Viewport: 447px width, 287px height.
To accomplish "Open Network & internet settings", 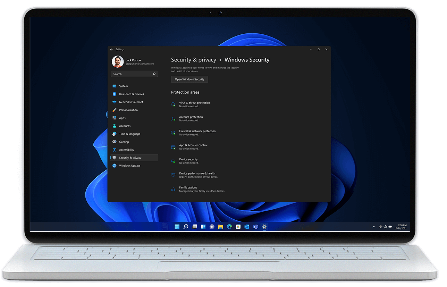I will (131, 102).
